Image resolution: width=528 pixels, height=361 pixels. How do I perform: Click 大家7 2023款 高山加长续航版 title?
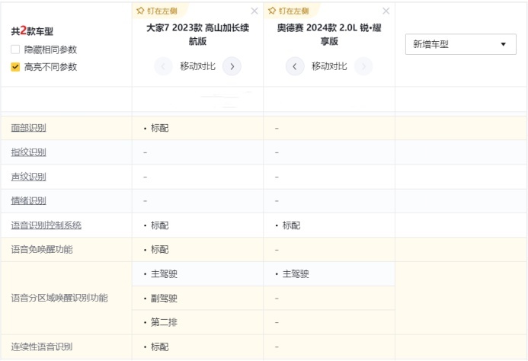[197, 34]
